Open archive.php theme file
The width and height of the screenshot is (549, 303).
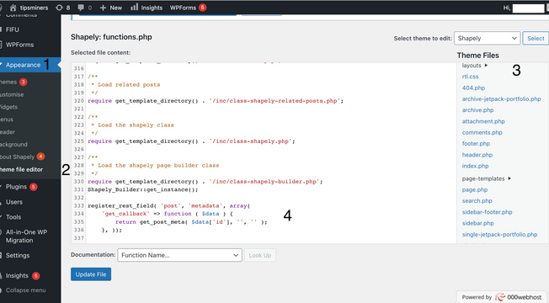(477, 110)
